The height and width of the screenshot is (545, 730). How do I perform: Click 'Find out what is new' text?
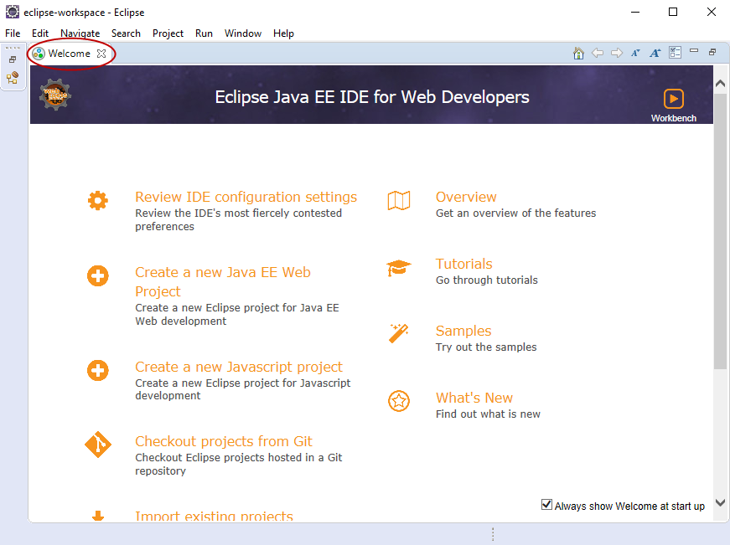488,414
